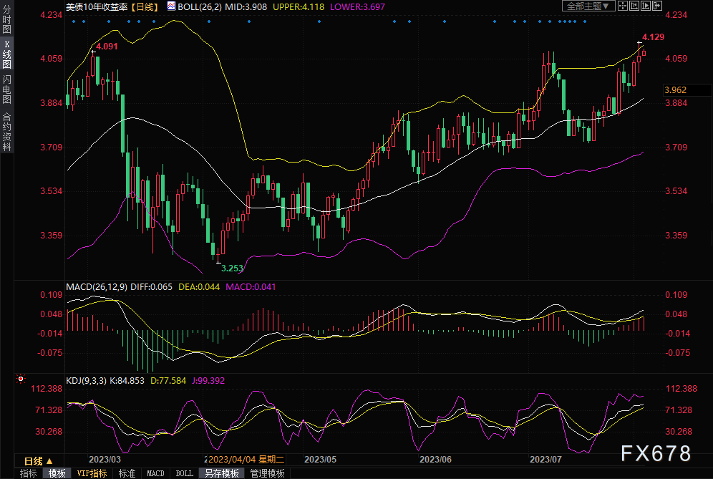This screenshot has height=479, width=713.
Task: Click the 管理模板 button
Action: (267, 473)
